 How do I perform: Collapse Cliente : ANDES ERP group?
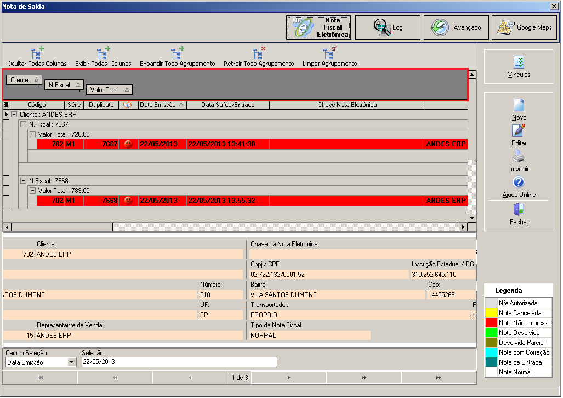coord(14,115)
